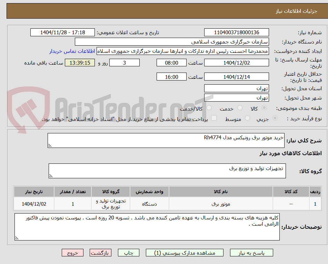Click the گروه کالا text box
This screenshot has height=264, width=328.
[167, 171]
